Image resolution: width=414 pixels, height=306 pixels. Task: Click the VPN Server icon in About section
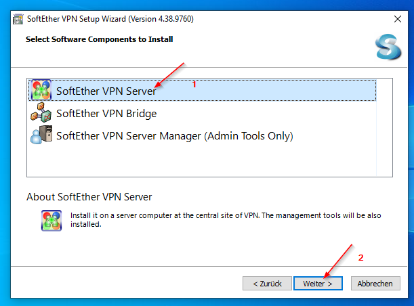tap(51, 220)
